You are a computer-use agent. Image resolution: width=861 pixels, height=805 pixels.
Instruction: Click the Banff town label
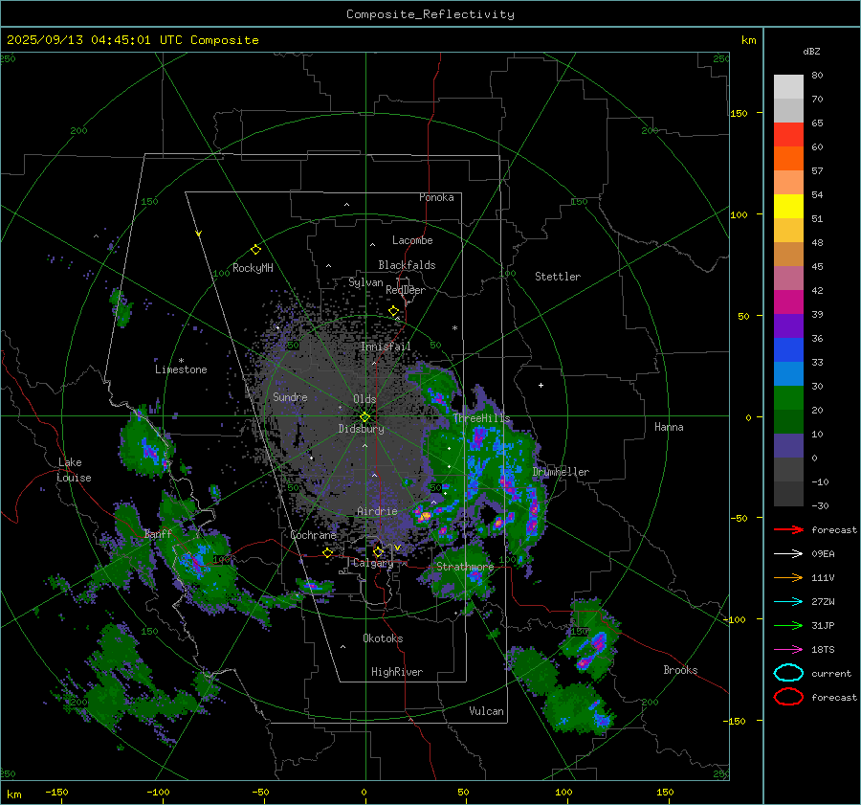(158, 534)
